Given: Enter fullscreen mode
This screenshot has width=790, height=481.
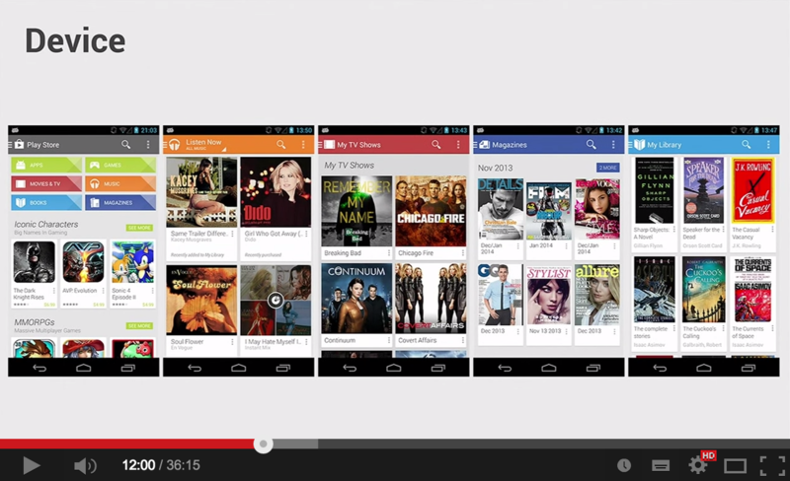Looking at the screenshot, I should click(772, 465).
